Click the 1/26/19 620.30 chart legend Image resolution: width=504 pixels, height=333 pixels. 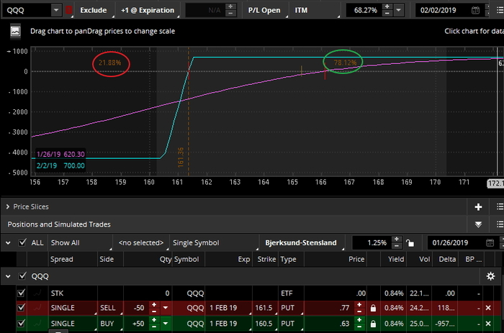[60, 154]
